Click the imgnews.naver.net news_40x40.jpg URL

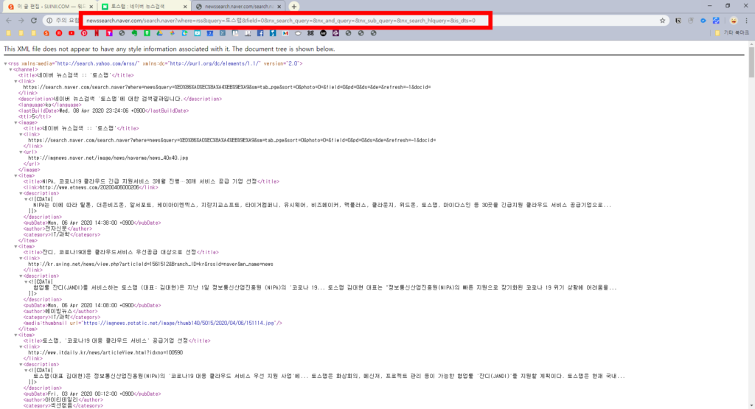coord(108,158)
